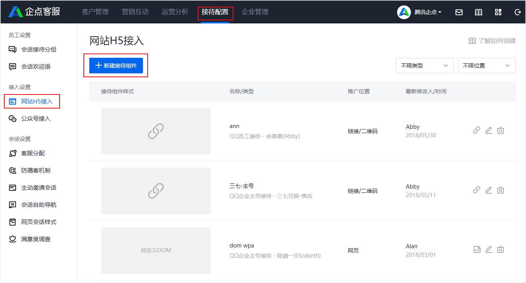
Task: Open the mail envelope icon in header
Action: tap(459, 12)
